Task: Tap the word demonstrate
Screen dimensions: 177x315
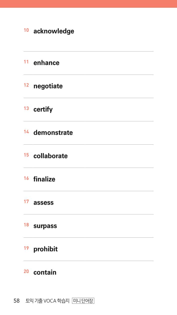Action: (53, 133)
